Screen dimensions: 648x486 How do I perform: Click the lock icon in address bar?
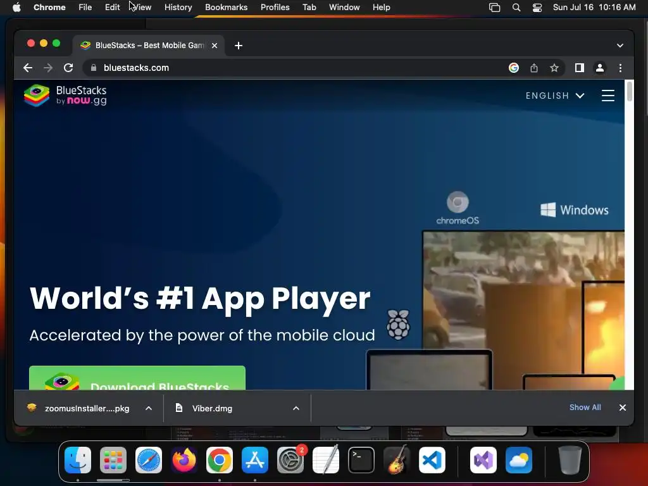(94, 68)
